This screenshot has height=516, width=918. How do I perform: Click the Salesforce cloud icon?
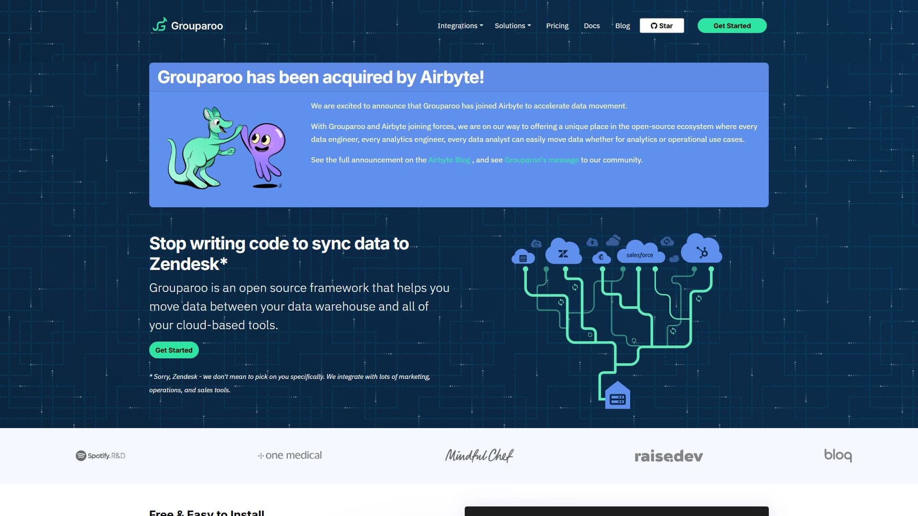pos(640,252)
